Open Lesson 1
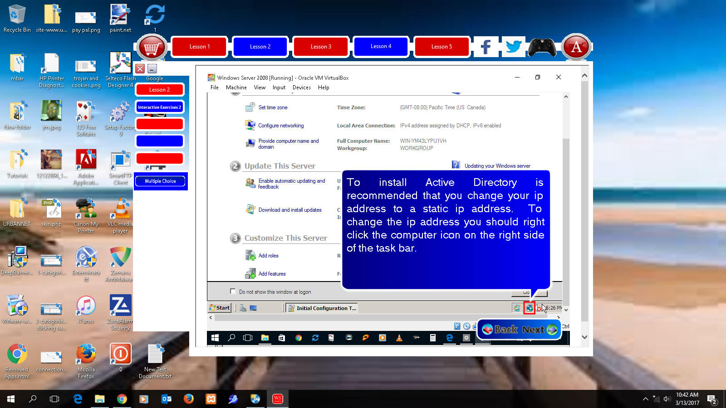The image size is (726, 408). (x=199, y=47)
